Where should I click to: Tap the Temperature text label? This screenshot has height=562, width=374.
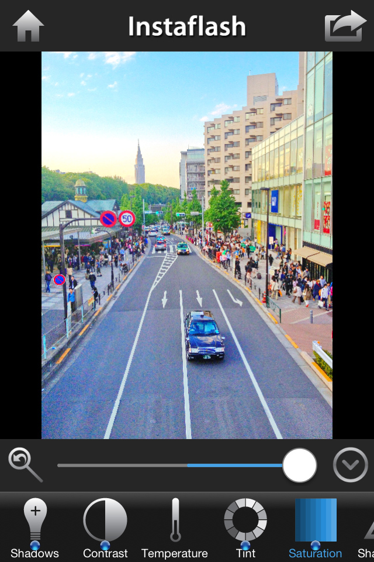tap(175, 553)
